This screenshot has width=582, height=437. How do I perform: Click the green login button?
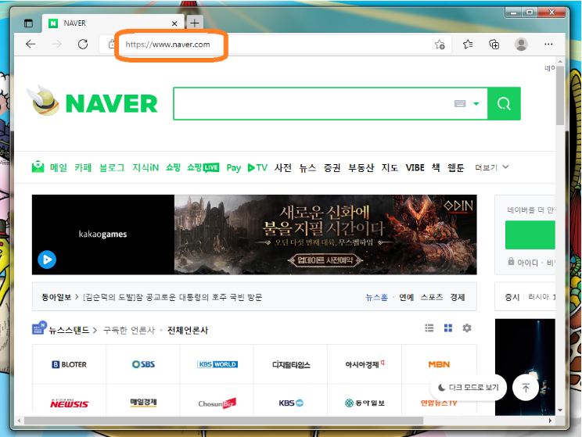530,235
